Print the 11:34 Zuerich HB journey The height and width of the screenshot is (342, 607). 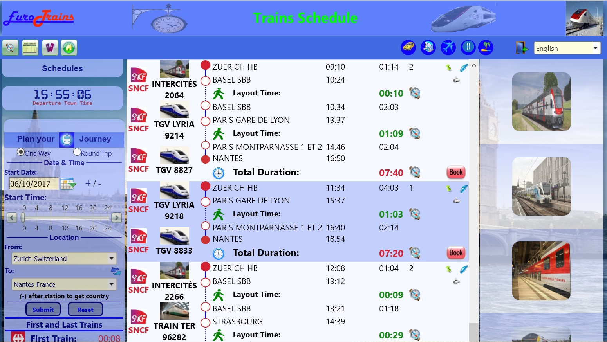tap(456, 201)
